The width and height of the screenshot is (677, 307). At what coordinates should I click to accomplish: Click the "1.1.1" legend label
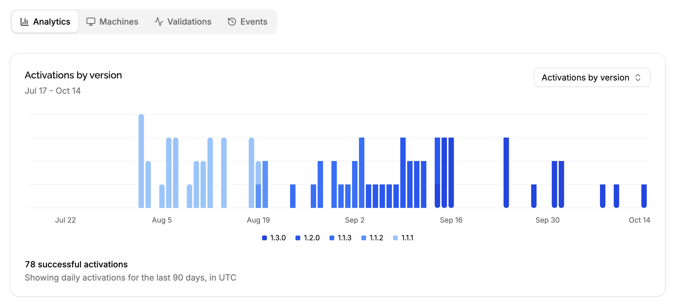pyautogui.click(x=407, y=238)
